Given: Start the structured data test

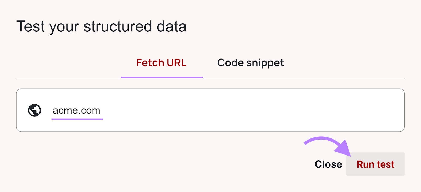Looking at the screenshot, I should pos(375,164).
